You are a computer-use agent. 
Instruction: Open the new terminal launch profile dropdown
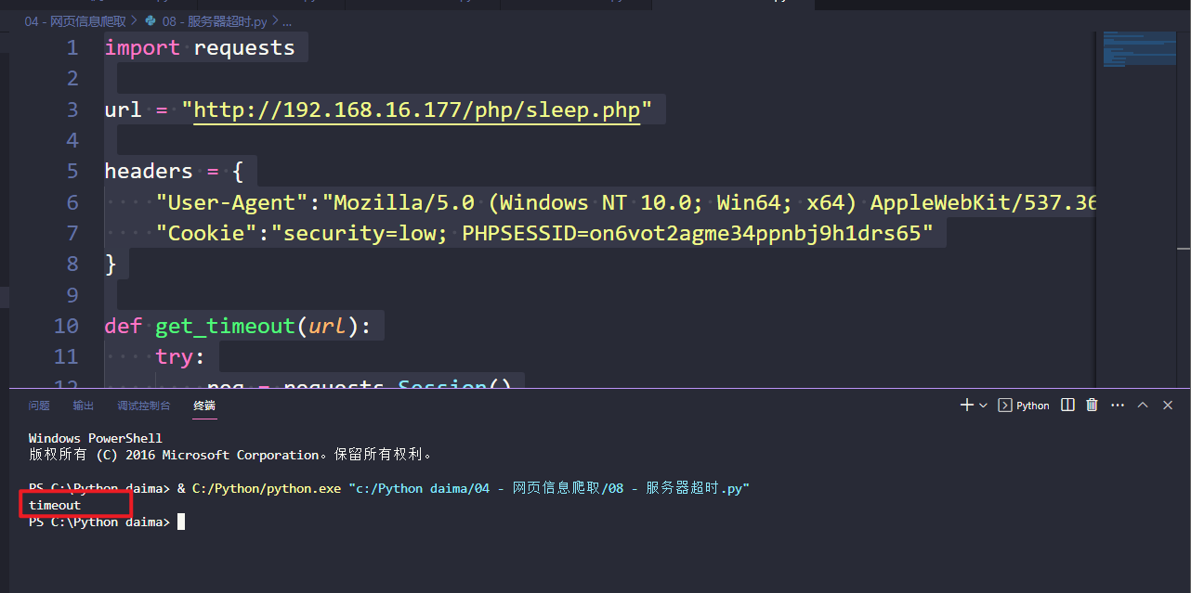click(x=983, y=406)
